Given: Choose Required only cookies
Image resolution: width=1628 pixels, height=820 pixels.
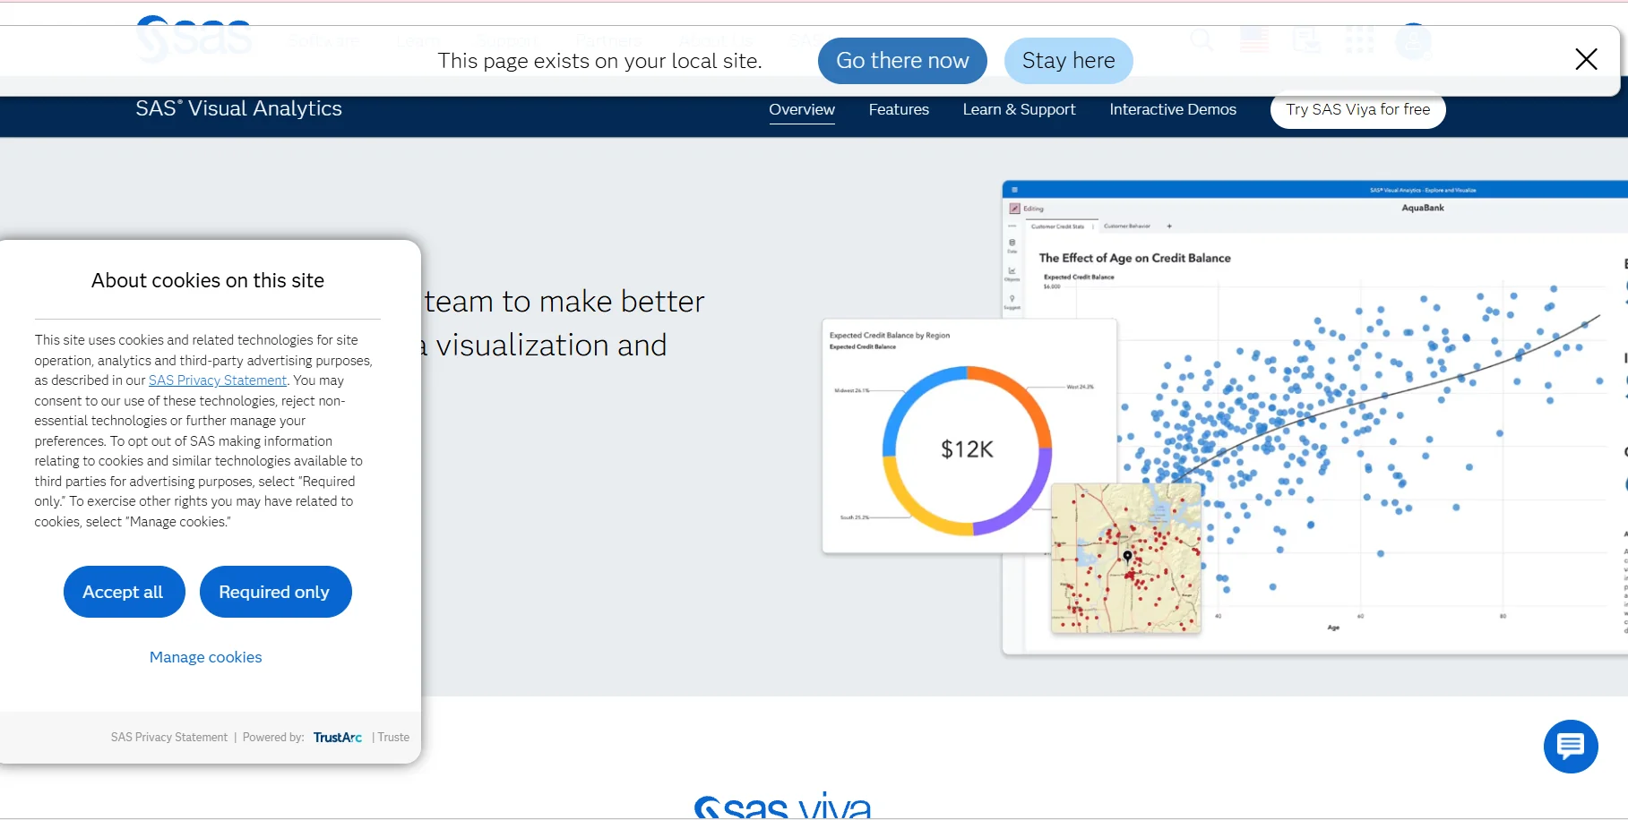Looking at the screenshot, I should coord(275,592).
